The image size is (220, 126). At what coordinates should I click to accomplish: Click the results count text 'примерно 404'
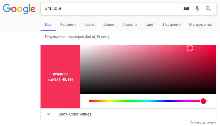tap(79, 37)
